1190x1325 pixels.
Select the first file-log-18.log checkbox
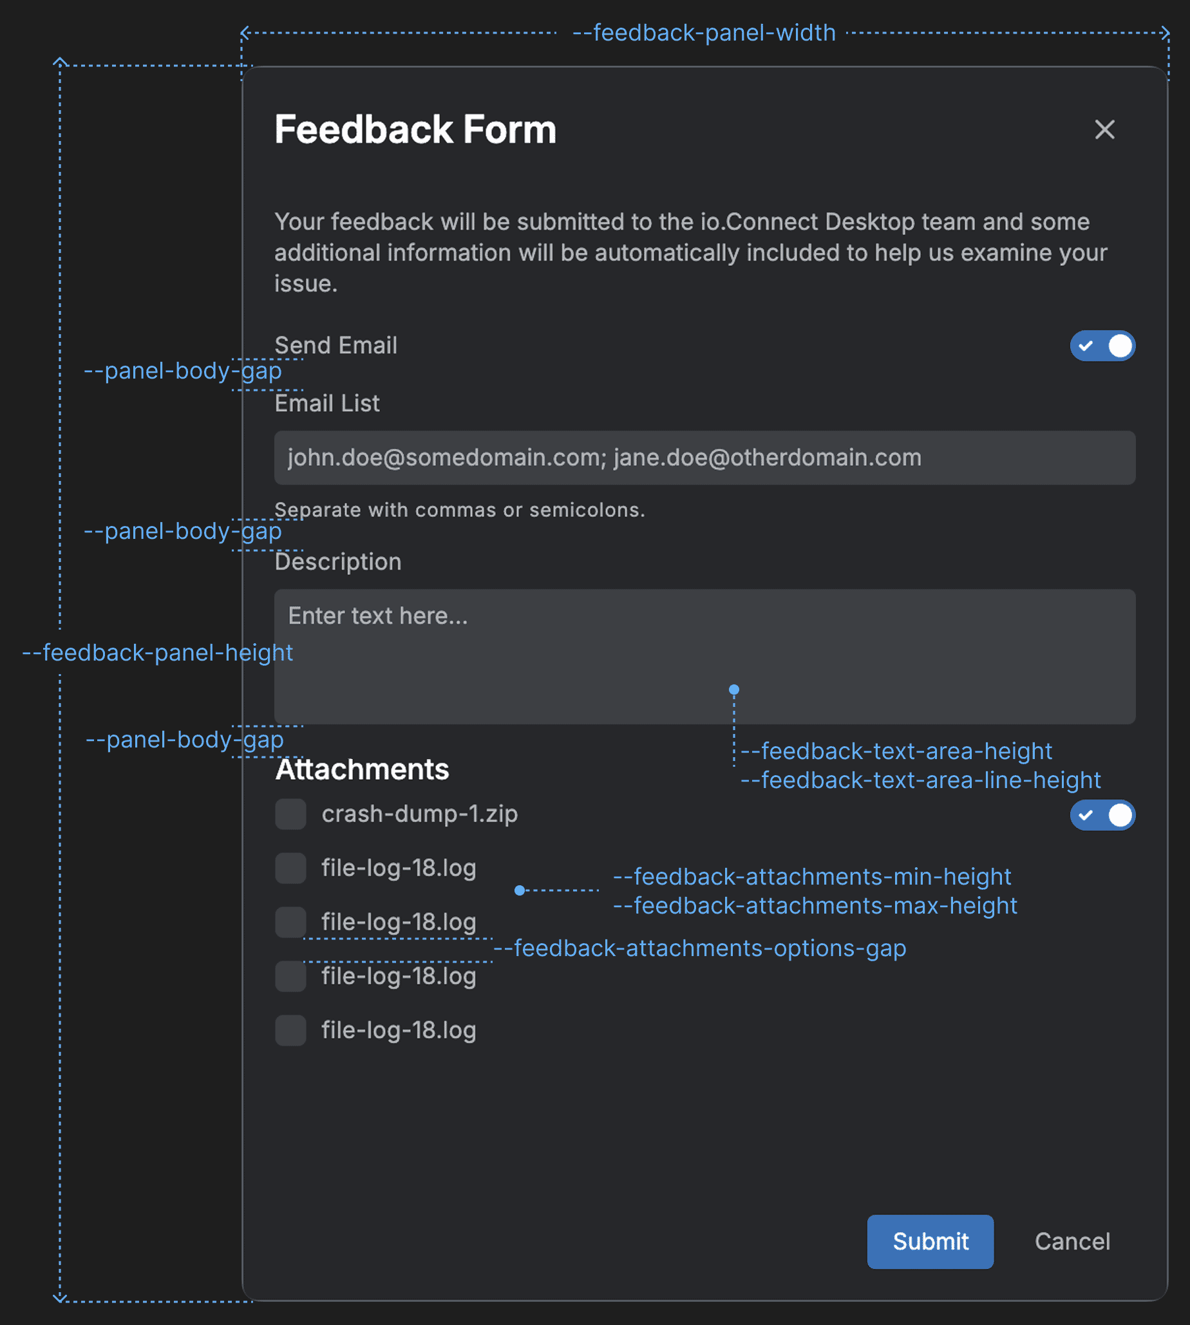click(290, 868)
